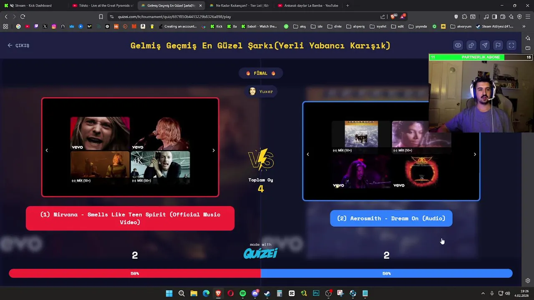Open Steam from taskbar
534x300 pixels.
click(267, 293)
